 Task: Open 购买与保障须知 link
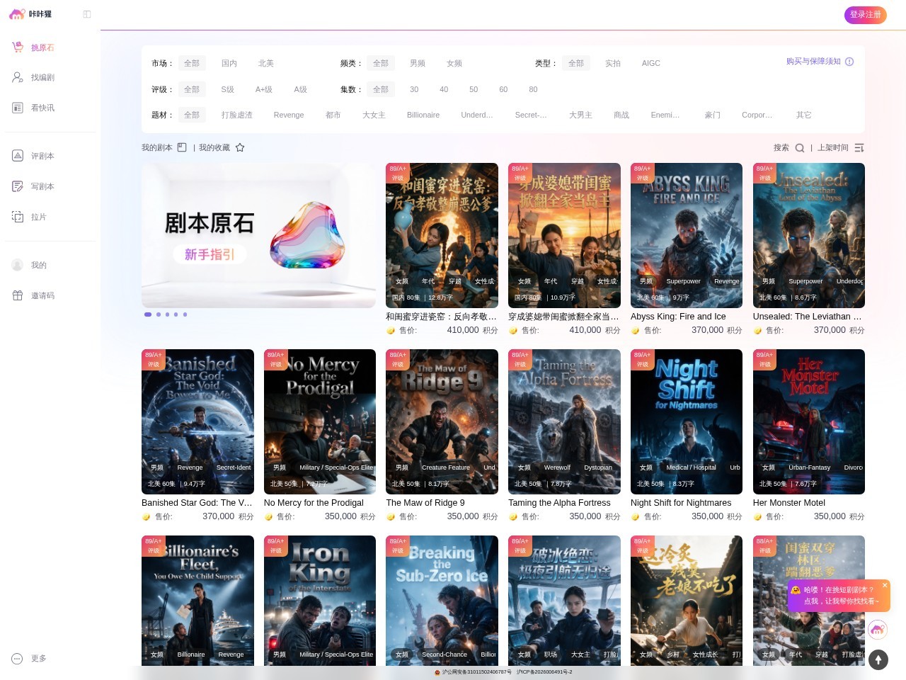[813, 62]
